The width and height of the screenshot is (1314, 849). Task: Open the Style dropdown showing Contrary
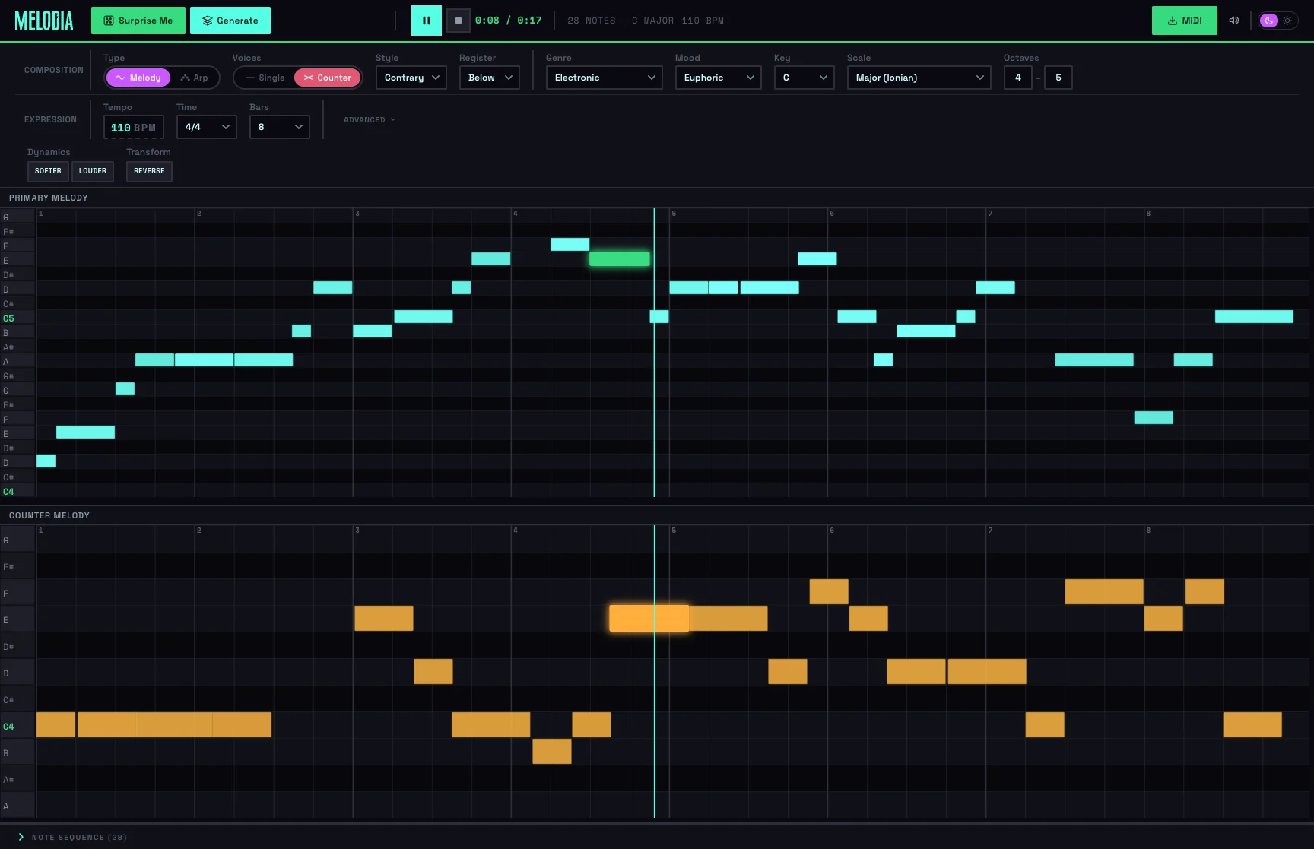pos(411,78)
